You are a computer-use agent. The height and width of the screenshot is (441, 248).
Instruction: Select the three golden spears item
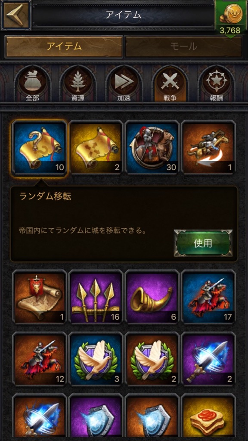96,297
